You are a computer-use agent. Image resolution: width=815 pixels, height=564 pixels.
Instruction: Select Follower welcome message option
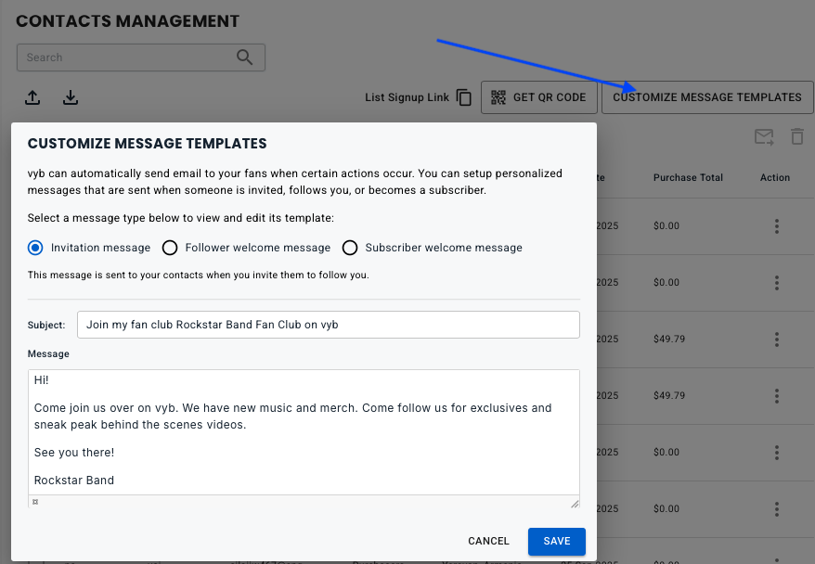tap(170, 248)
